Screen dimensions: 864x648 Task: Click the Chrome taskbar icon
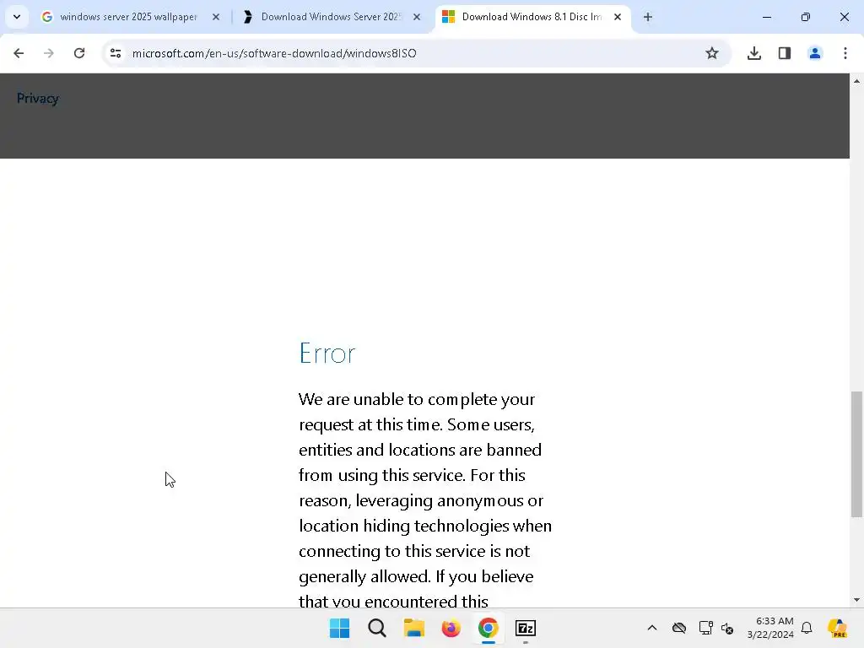(489, 628)
